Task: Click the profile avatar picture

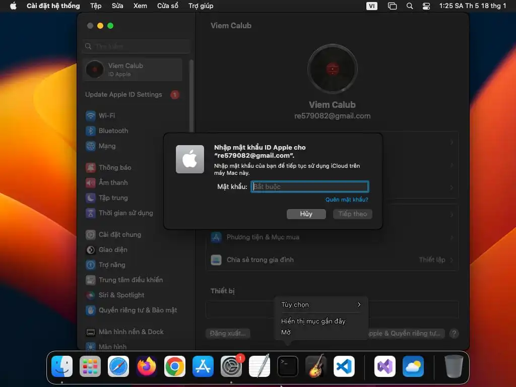Action: [x=333, y=69]
